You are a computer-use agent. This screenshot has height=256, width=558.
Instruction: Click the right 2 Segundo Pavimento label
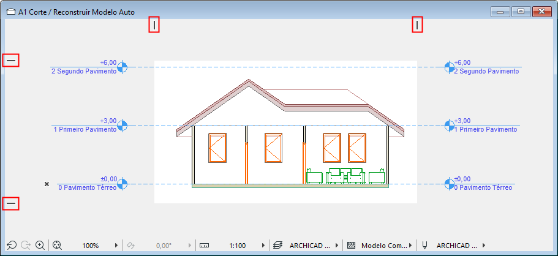(x=486, y=71)
